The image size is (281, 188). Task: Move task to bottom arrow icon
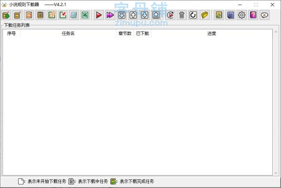click(x=156, y=15)
